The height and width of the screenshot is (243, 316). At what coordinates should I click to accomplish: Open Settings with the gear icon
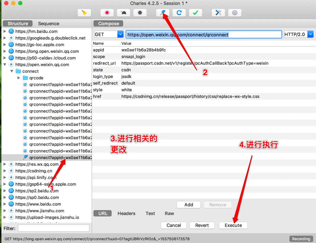[x=235, y=13]
